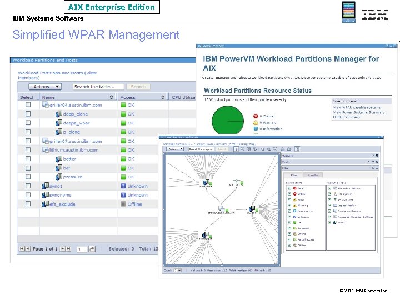Toggle the side panel icon in topology toolbar
400x300 pixels.
point(297,149)
